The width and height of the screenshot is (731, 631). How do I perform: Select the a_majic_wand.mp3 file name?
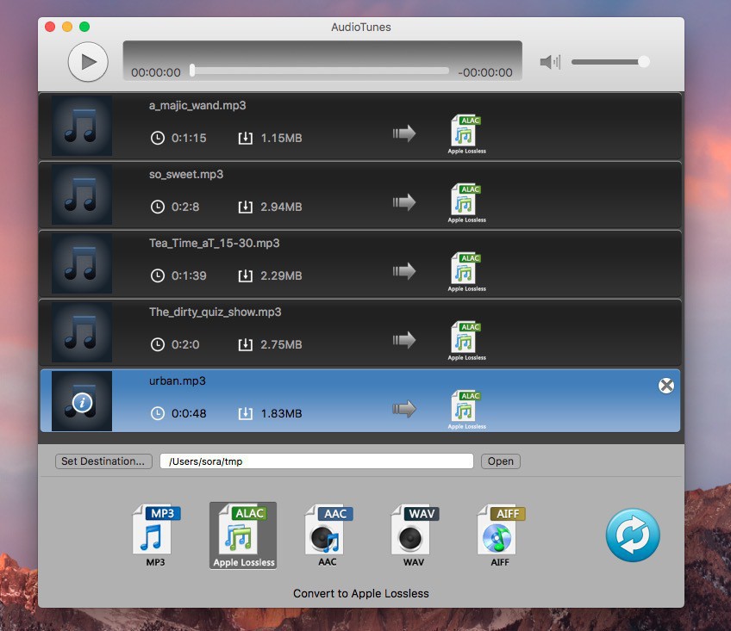pos(197,105)
